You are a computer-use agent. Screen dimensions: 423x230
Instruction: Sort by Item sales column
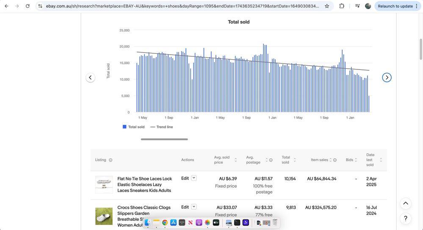(330, 160)
